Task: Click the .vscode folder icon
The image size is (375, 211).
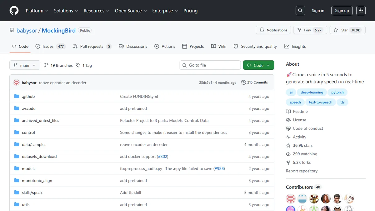Action: pyautogui.click(x=17, y=108)
